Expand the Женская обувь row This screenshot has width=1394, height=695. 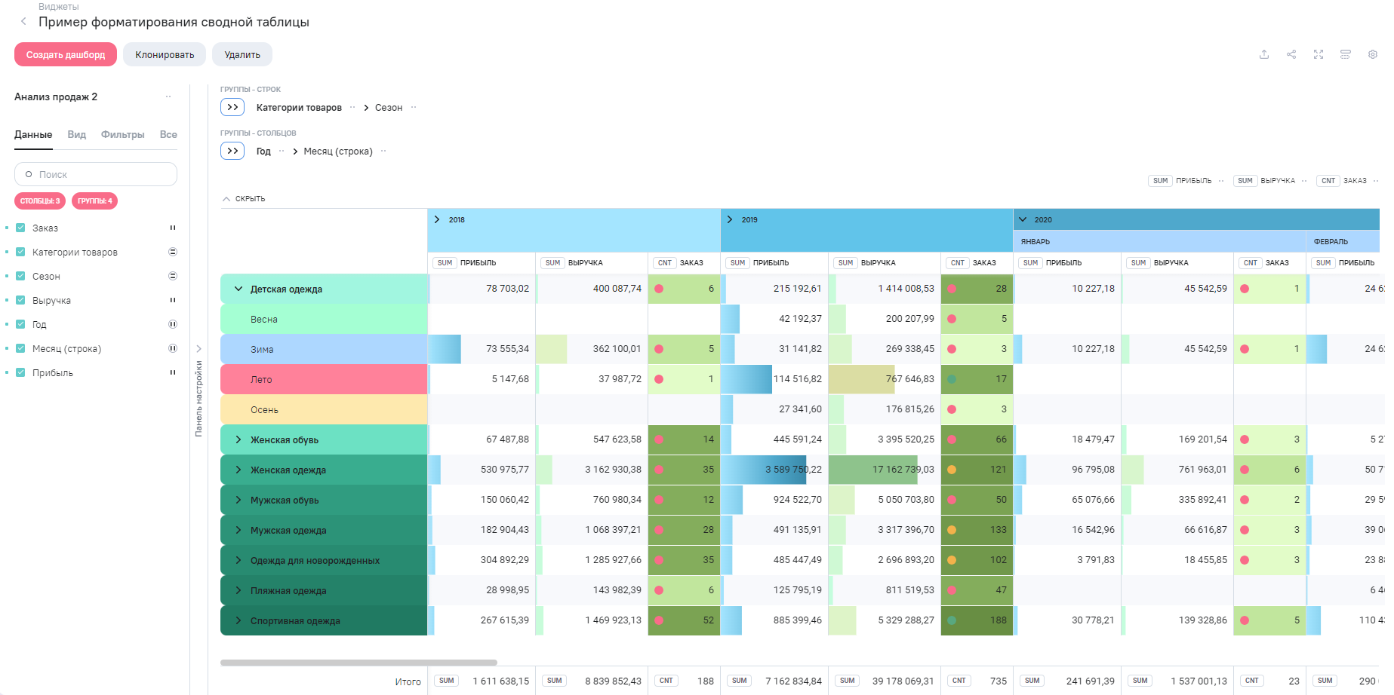tap(238, 439)
